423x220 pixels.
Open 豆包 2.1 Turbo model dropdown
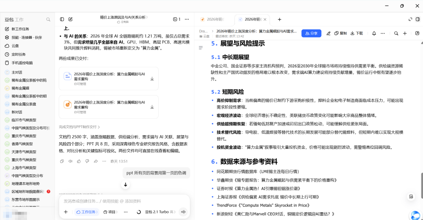coord(160,212)
